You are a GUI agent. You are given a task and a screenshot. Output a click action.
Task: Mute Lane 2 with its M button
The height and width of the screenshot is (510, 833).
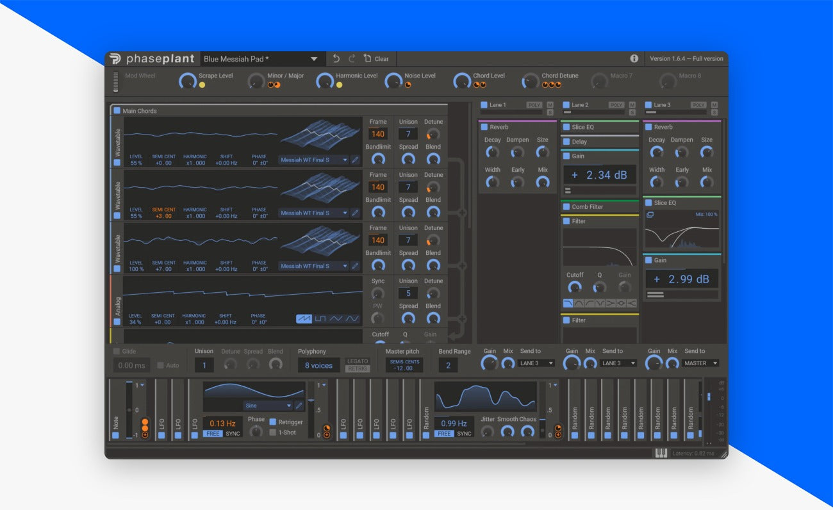tap(632, 105)
